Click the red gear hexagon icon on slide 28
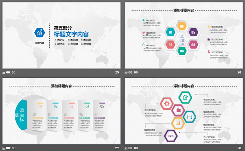This screenshot has width=245, height=151. click(x=167, y=103)
